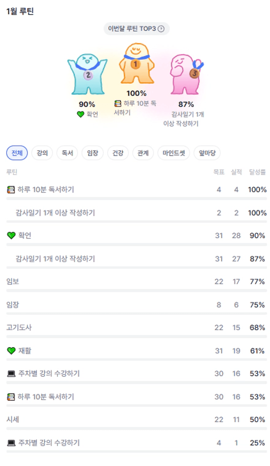Click the green heart icon next to 재활
The height and width of the screenshot is (466, 270).
point(11,351)
